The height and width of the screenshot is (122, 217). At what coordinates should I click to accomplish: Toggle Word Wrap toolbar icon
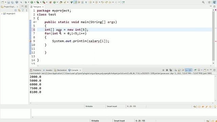[79, 2]
